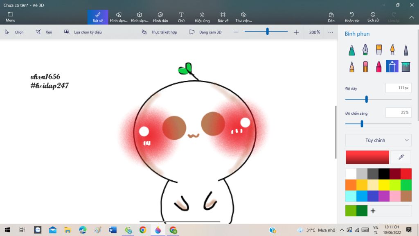Select the pencil tool
The width and height of the screenshot is (419, 236).
click(351, 66)
